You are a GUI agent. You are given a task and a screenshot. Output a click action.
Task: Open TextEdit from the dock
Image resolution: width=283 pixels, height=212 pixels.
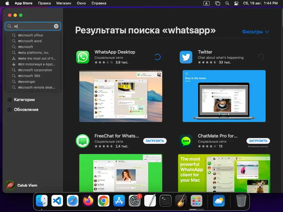pyautogui.click(x=150, y=201)
